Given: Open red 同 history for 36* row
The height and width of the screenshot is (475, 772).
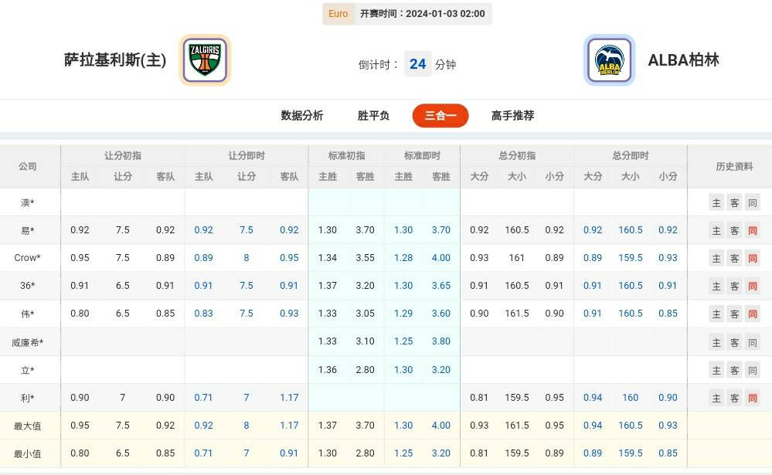Looking at the screenshot, I should 753,286.
